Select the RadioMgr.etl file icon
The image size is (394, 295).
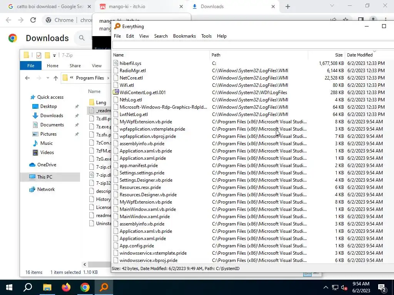tap(115, 71)
